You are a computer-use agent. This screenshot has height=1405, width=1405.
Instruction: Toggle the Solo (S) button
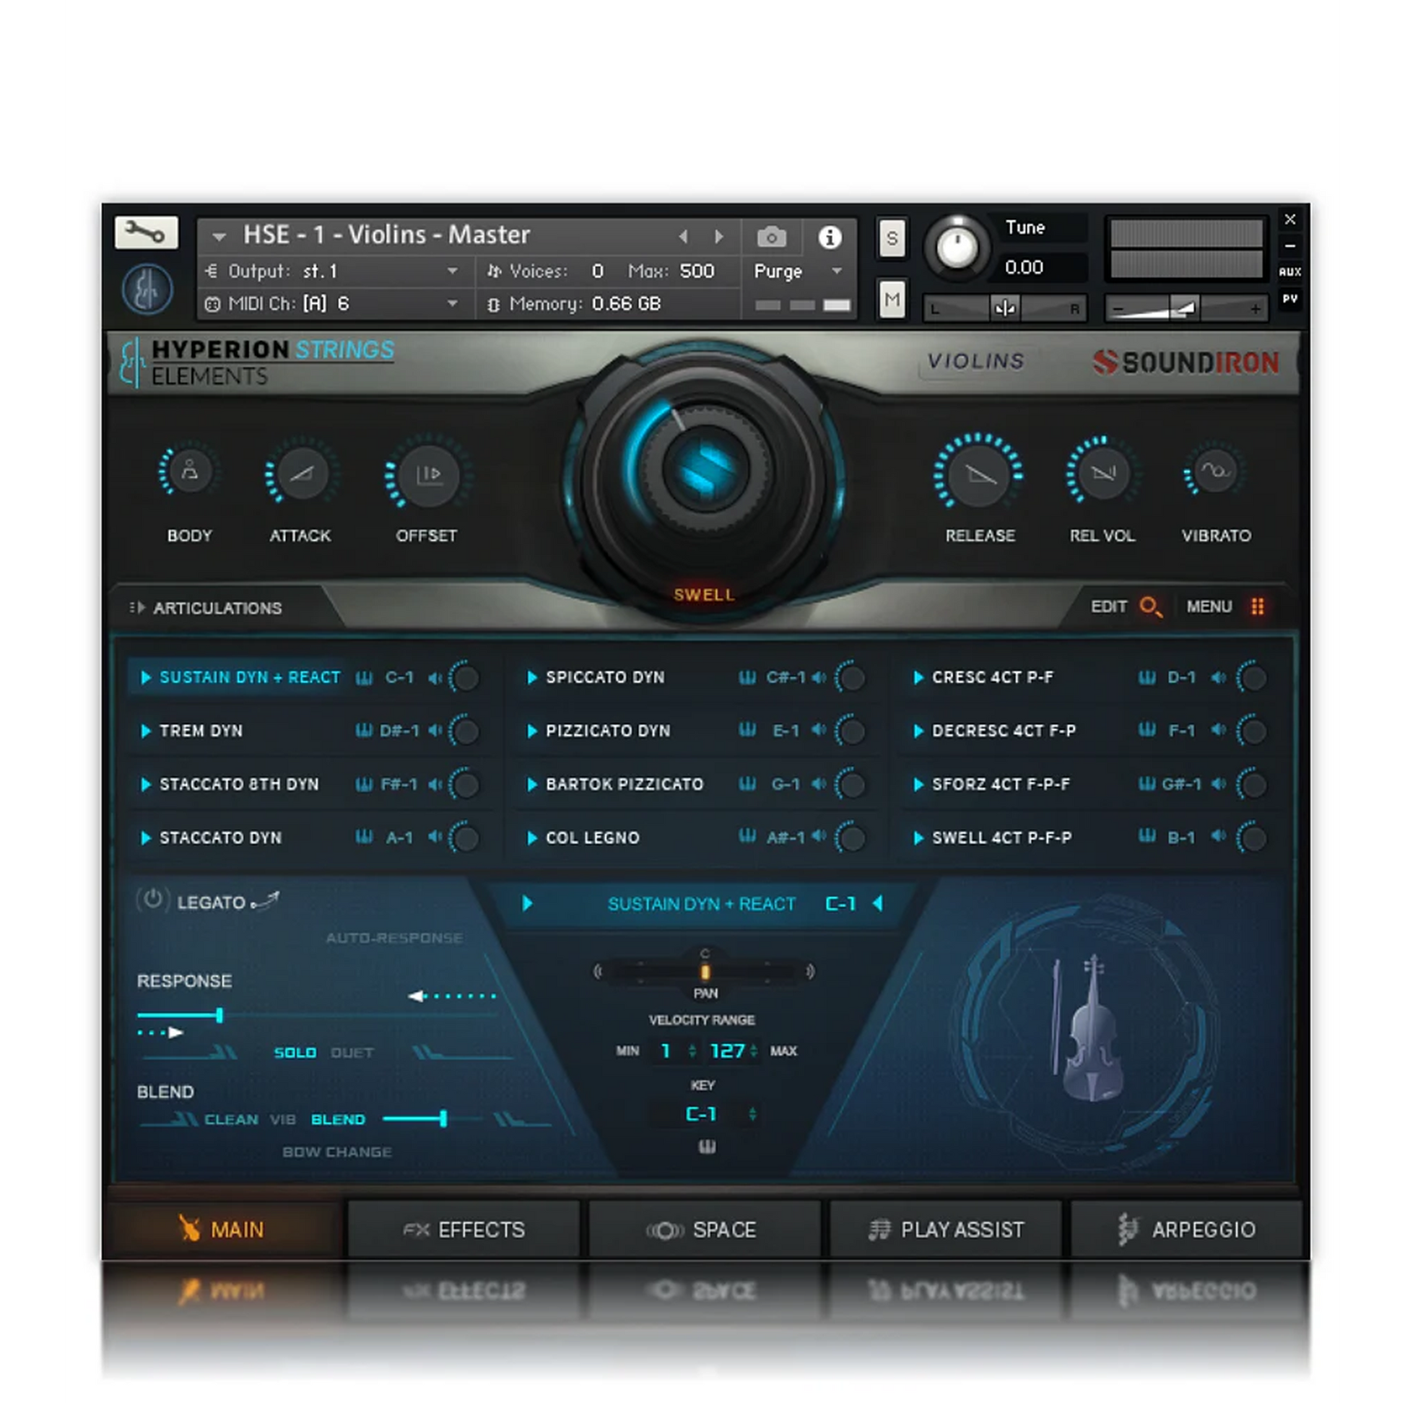[892, 238]
